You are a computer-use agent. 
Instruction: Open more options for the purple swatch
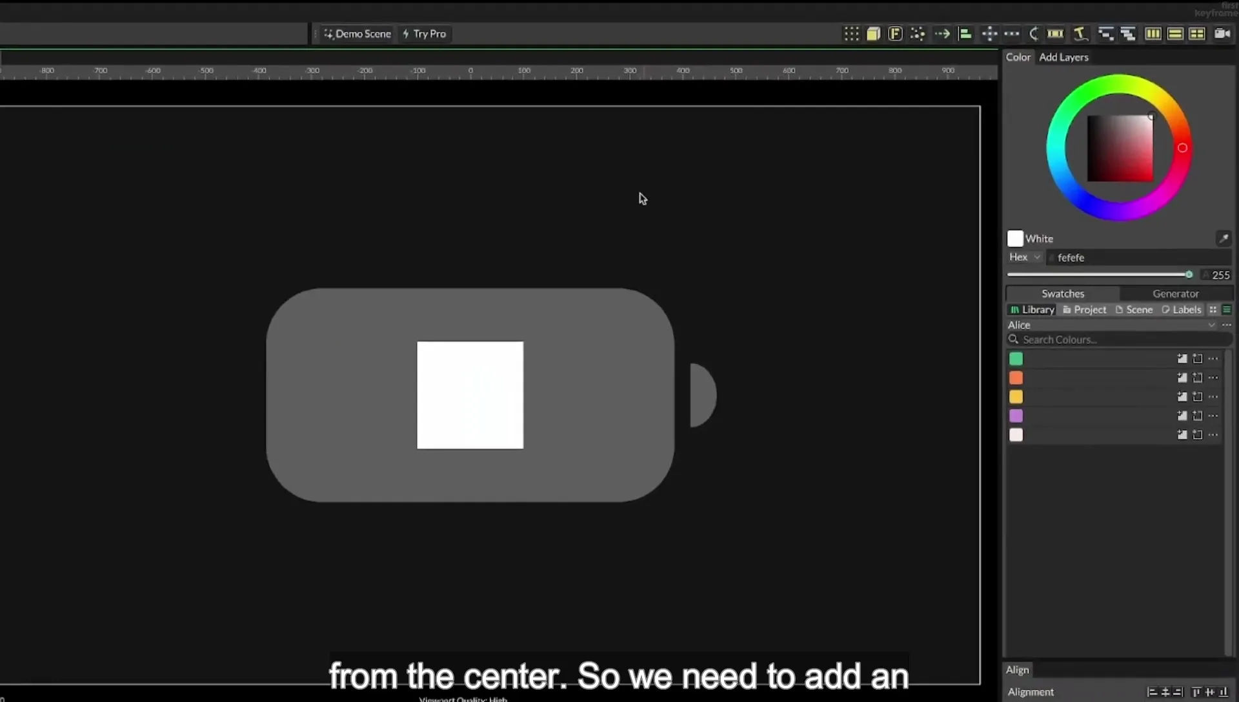pos(1213,416)
